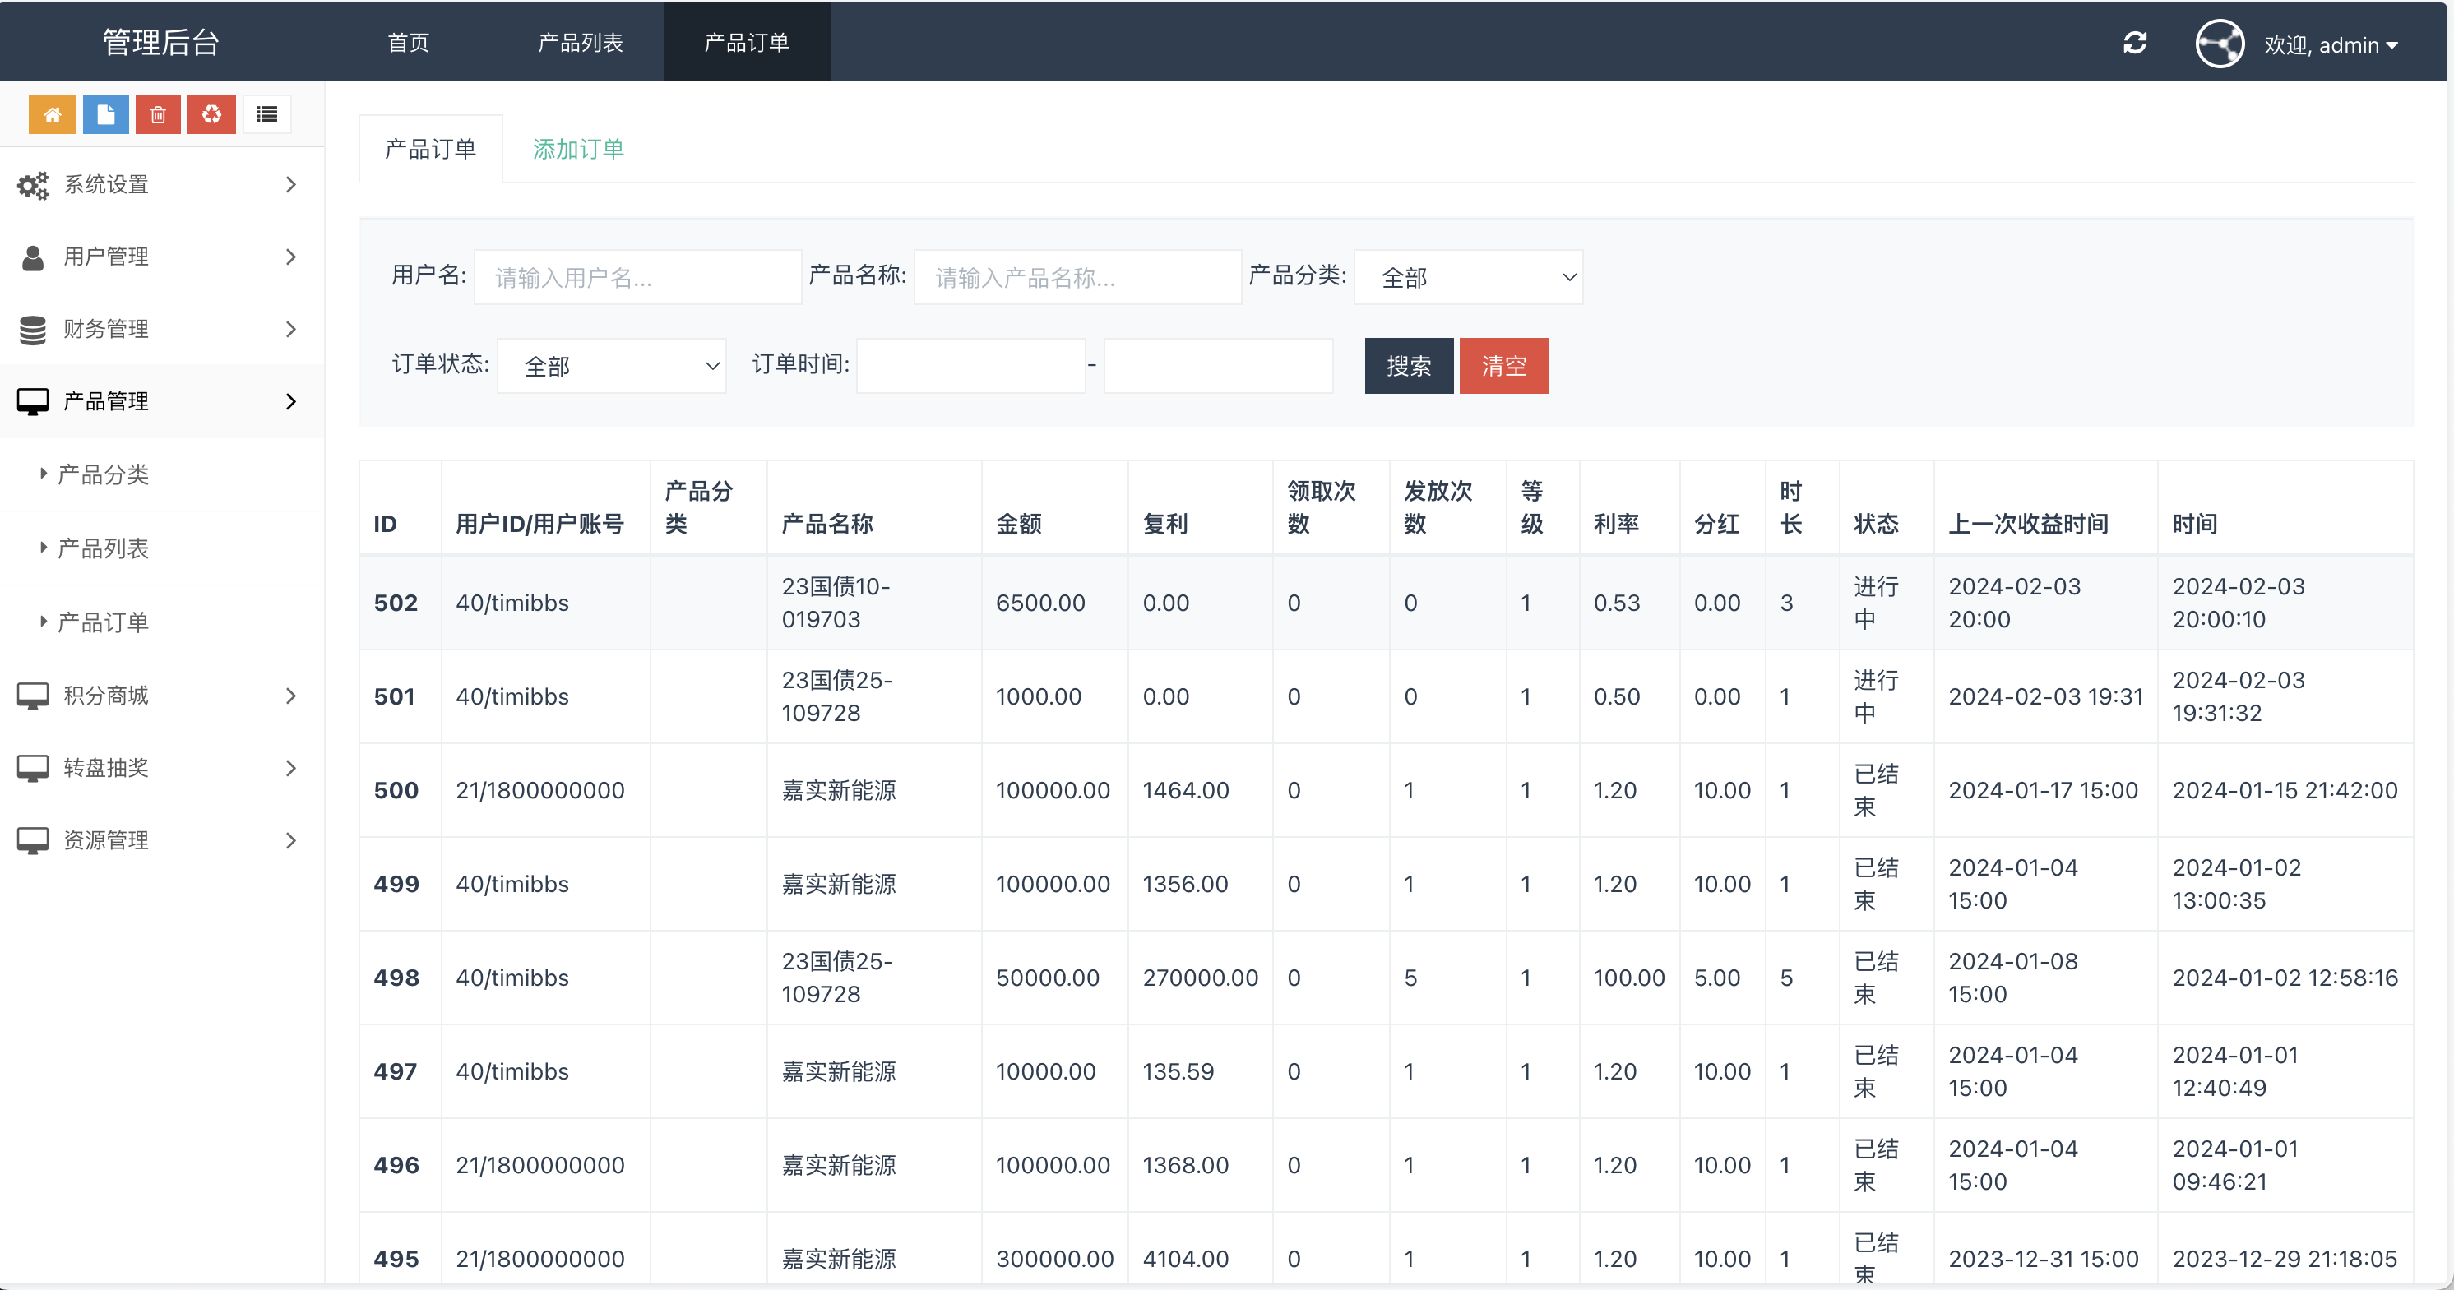The height and width of the screenshot is (1290, 2454).
Task: Click the red recycle icon button
Action: tap(211, 114)
